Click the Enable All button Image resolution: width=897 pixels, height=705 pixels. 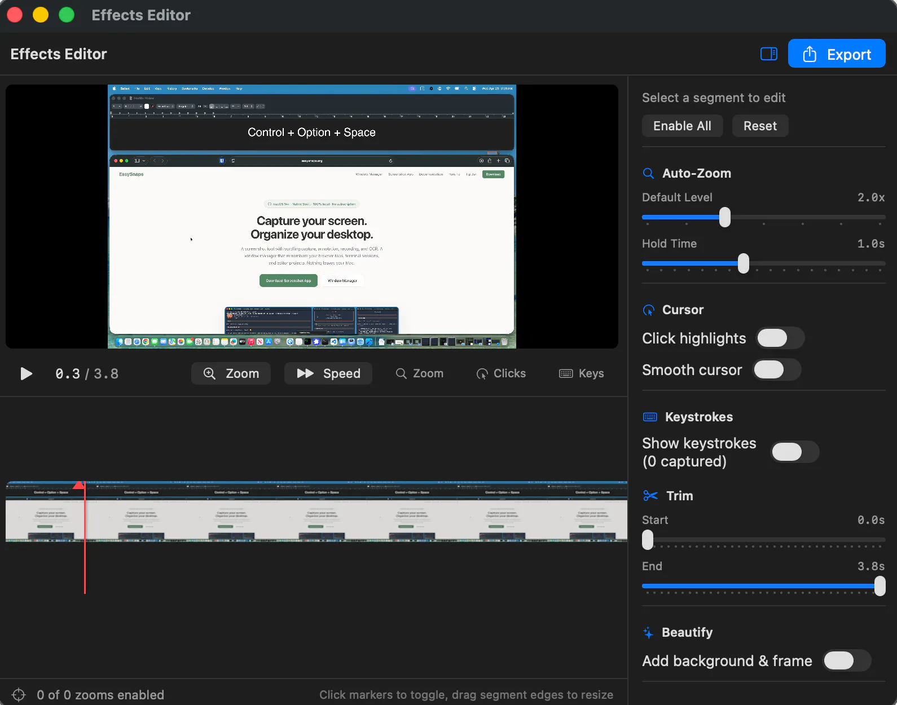682,126
